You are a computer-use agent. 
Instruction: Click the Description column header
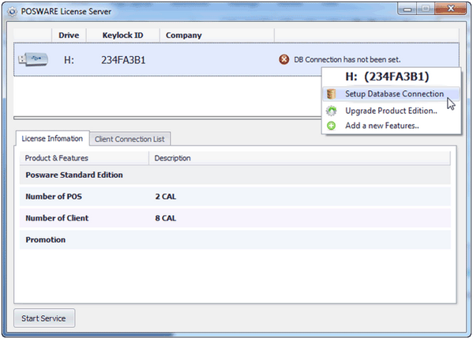299,158
